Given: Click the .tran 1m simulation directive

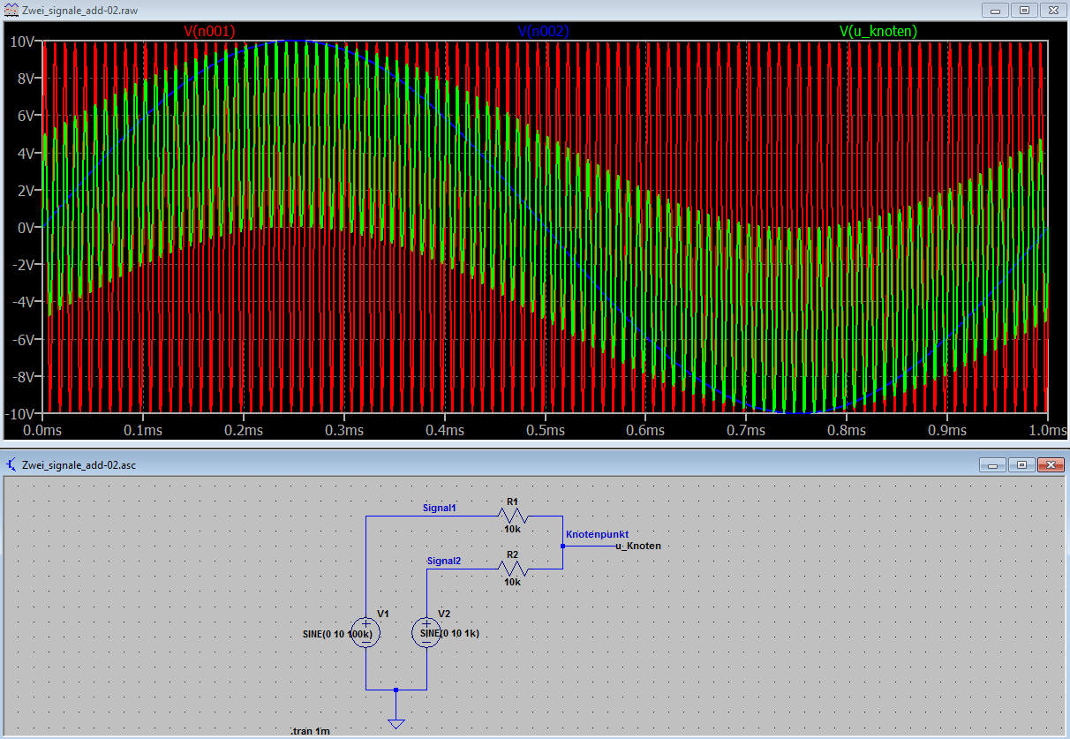Looking at the screenshot, I should tap(310, 731).
